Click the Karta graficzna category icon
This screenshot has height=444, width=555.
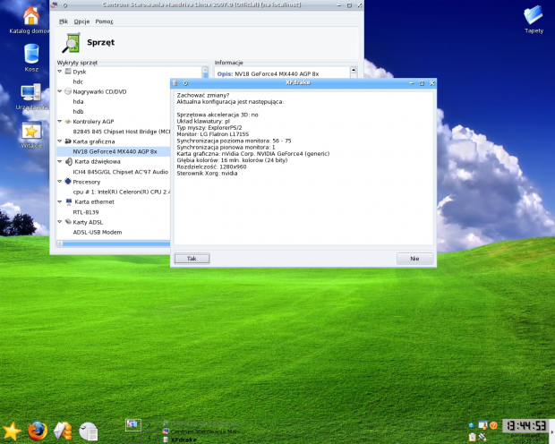click(68, 141)
